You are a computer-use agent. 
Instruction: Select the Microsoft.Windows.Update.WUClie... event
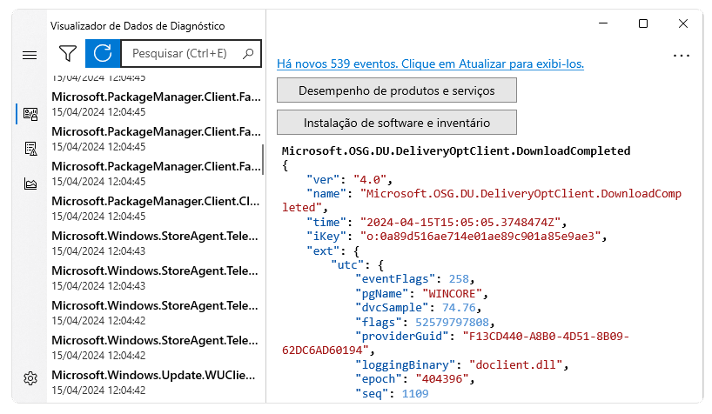[155, 382]
